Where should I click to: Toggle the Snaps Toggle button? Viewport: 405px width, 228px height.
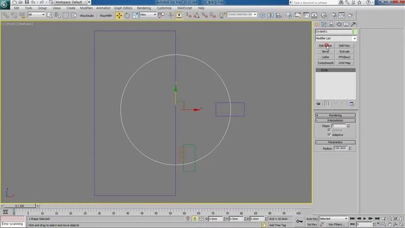(189, 15)
